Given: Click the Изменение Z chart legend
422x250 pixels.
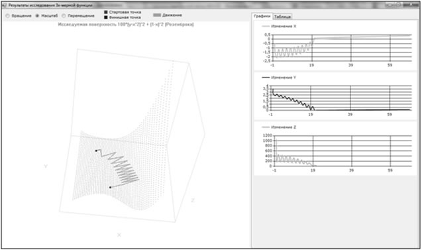Looking at the screenshot, I should pos(279,127).
